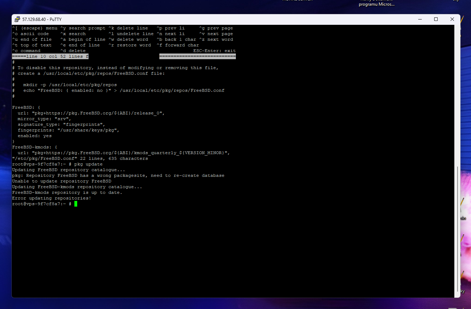Click the kmods_quarterly url line

point(124,153)
